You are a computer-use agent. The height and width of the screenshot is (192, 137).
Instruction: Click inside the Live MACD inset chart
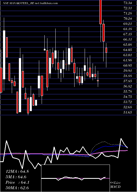pyautogui.click(x=75, y=178)
